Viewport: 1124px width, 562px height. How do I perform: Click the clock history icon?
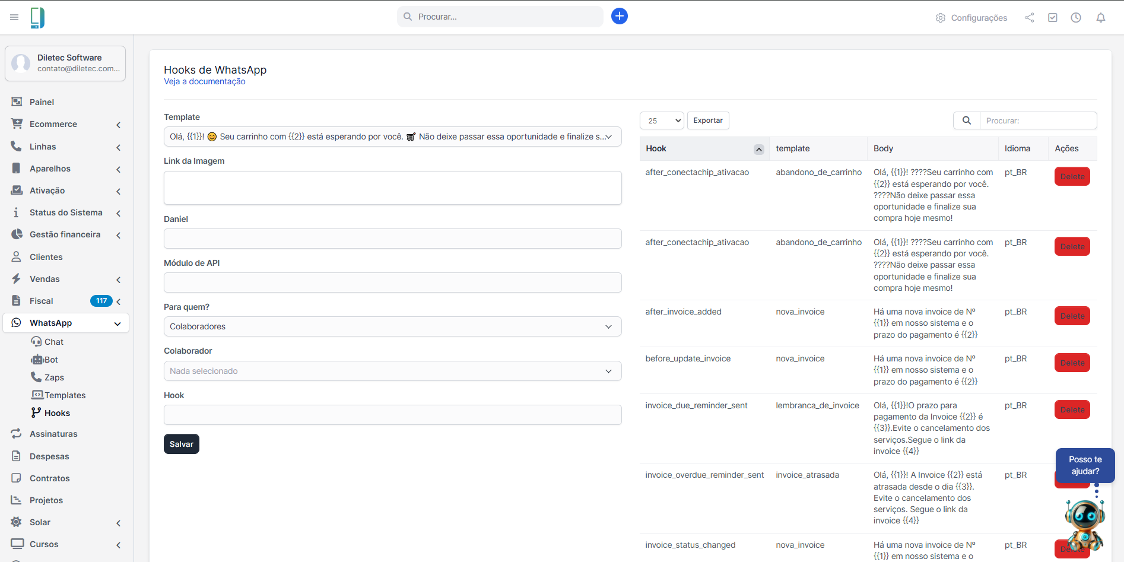click(1075, 18)
